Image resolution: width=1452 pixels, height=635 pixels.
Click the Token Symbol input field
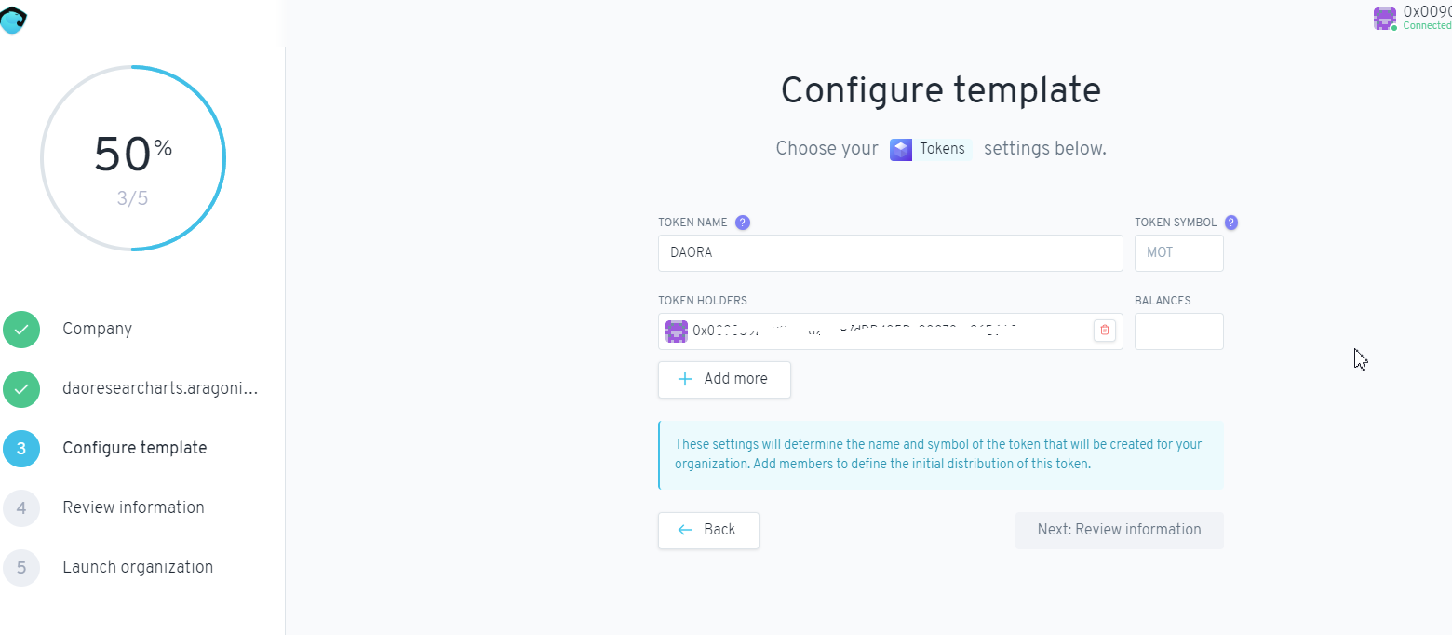point(1178,253)
